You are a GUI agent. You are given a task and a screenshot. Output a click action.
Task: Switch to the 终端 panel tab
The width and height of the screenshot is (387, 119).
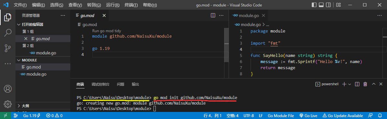(x=80, y=84)
